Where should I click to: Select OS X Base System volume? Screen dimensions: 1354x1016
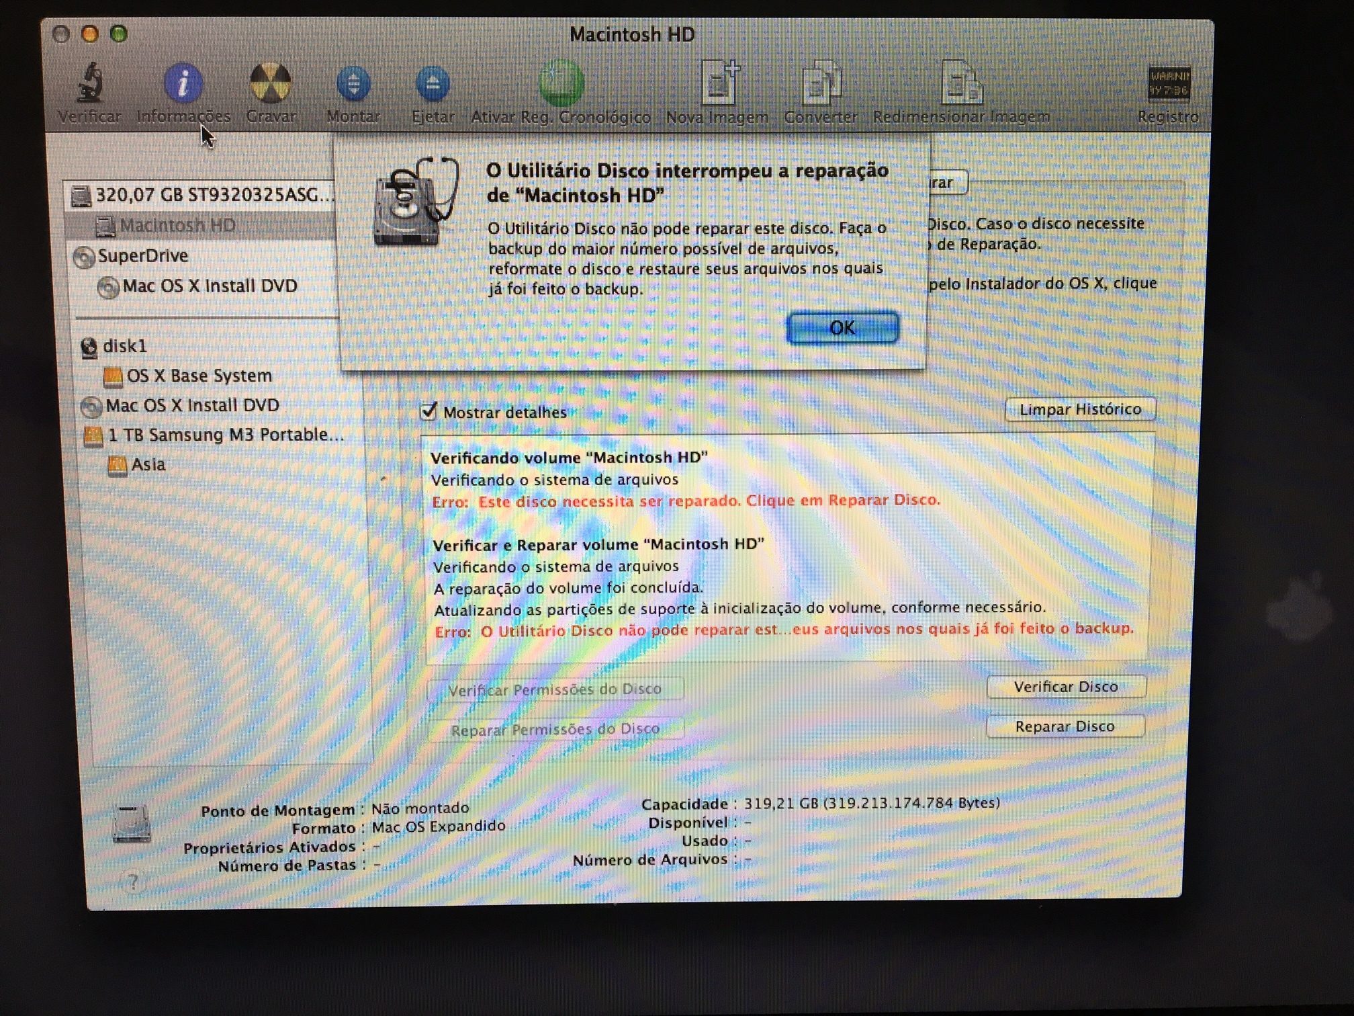(x=187, y=376)
